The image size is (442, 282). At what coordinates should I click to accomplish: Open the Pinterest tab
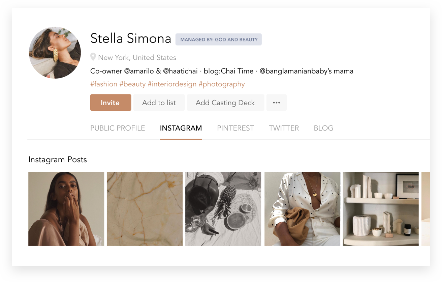point(235,128)
